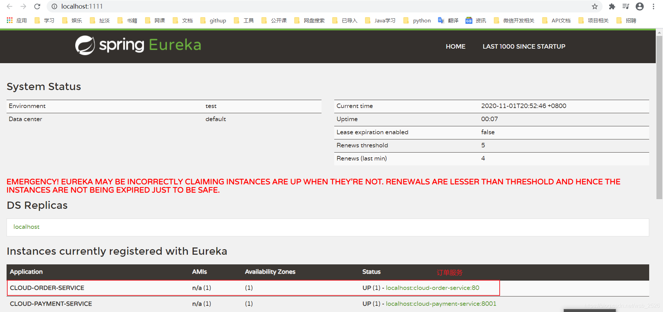Click the page vertical scrollbar thumb

point(659,117)
